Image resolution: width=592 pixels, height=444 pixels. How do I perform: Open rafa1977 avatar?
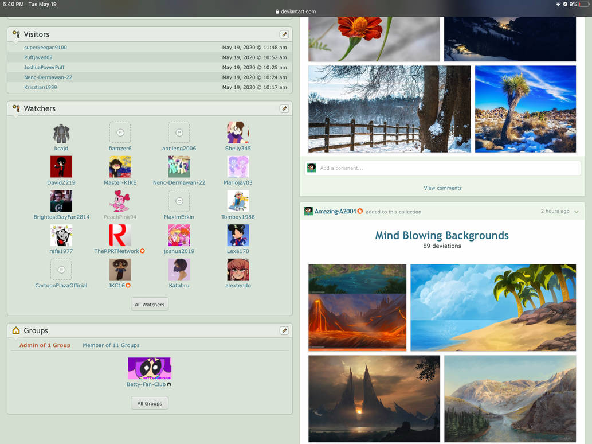[61, 235]
